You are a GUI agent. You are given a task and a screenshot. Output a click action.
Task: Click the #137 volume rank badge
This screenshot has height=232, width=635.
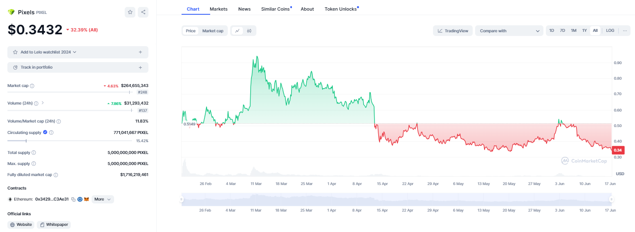(x=142, y=111)
